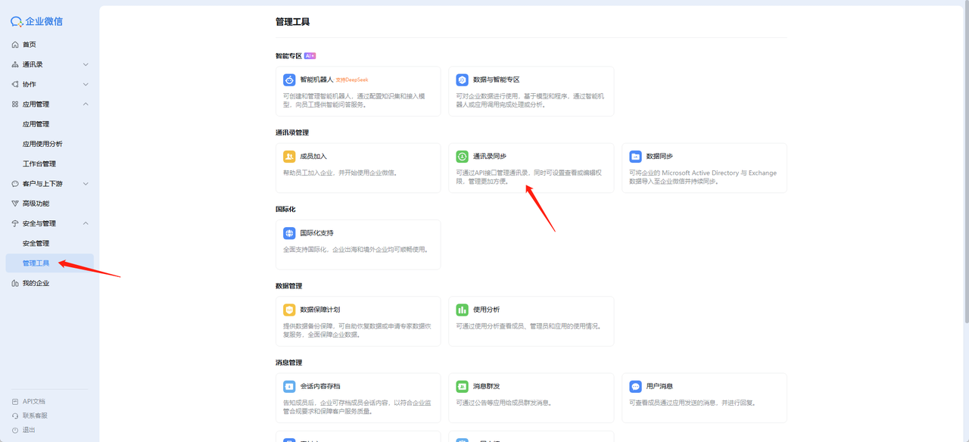Image resolution: width=969 pixels, height=442 pixels.
Task: Click the blue 数据同步 folder icon
Action: point(635,157)
